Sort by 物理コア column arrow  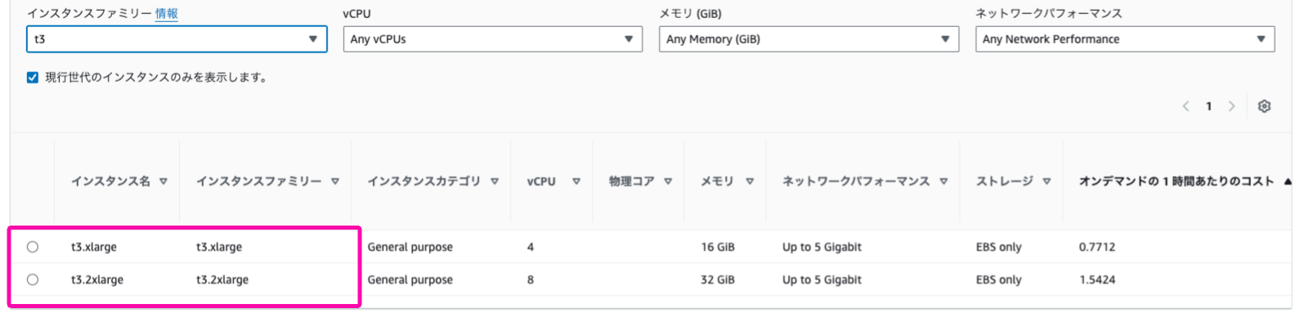pyautogui.click(x=668, y=181)
